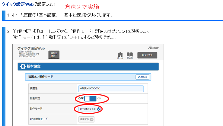Click the blue chevron on IPv6オプション
The height and width of the screenshot is (126, 223).
click(99, 109)
